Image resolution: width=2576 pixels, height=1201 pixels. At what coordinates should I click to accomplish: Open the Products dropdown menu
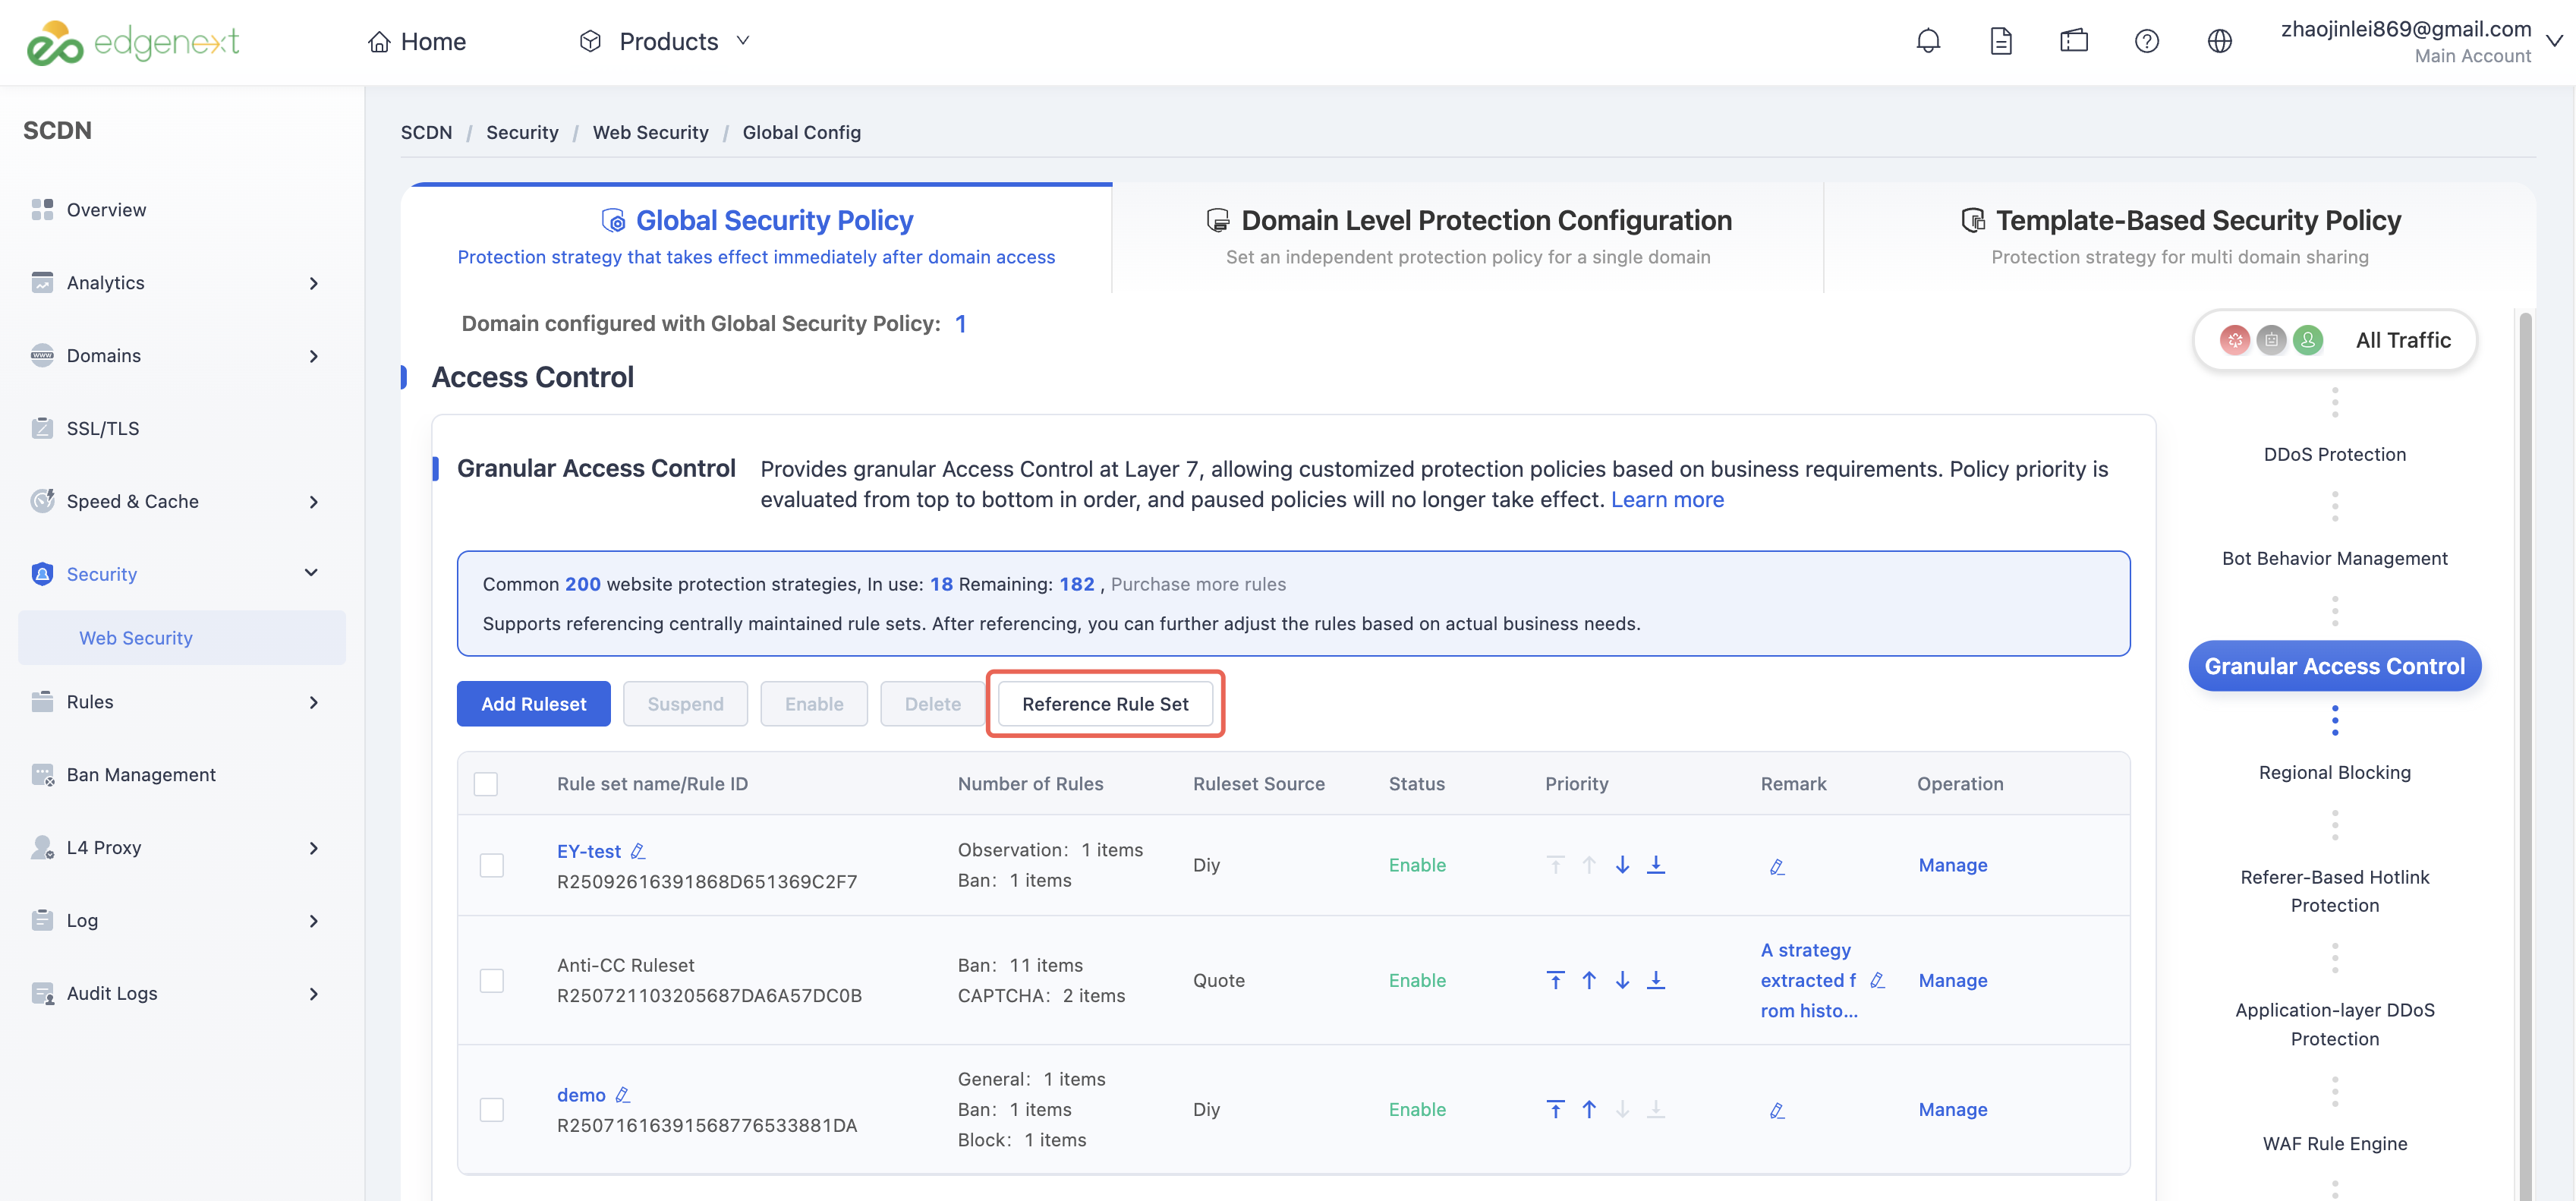coord(664,41)
